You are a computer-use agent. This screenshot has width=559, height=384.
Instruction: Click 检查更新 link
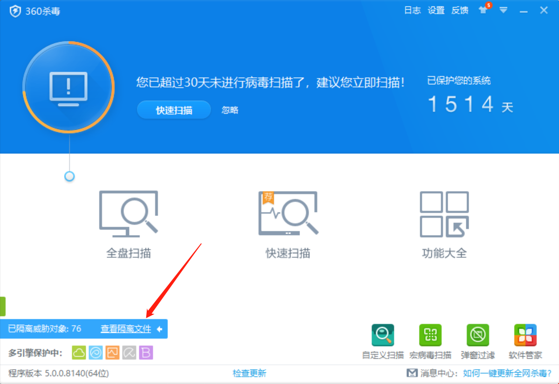[x=249, y=373]
